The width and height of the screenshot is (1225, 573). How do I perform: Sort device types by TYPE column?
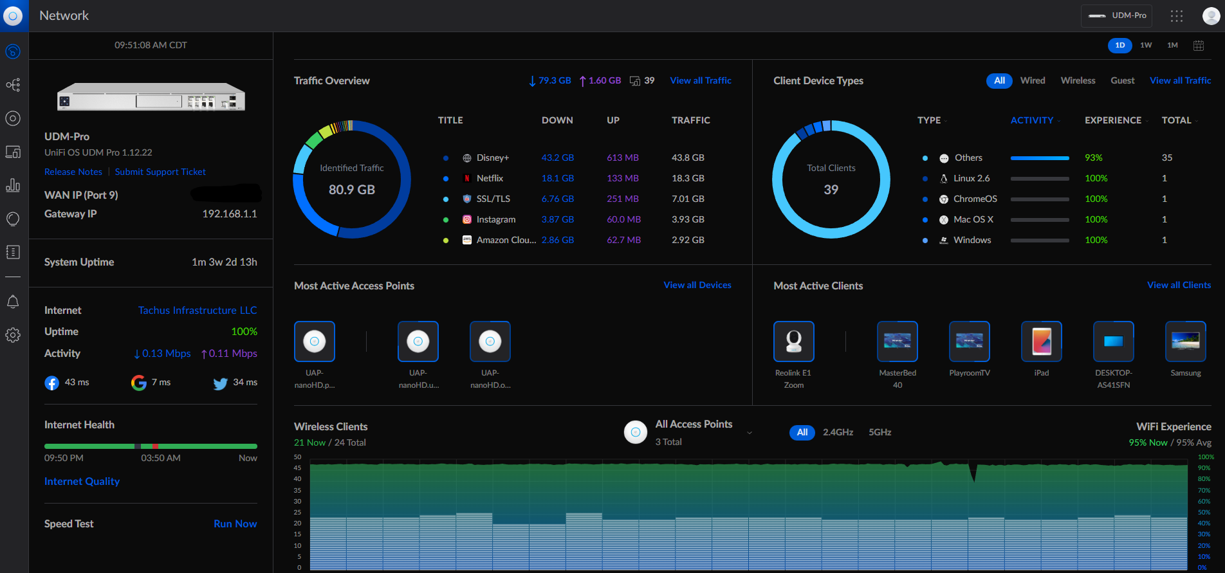click(x=932, y=120)
